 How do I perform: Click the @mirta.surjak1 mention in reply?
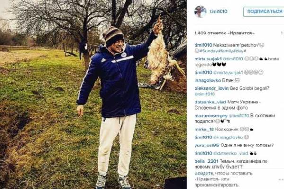[228, 72]
